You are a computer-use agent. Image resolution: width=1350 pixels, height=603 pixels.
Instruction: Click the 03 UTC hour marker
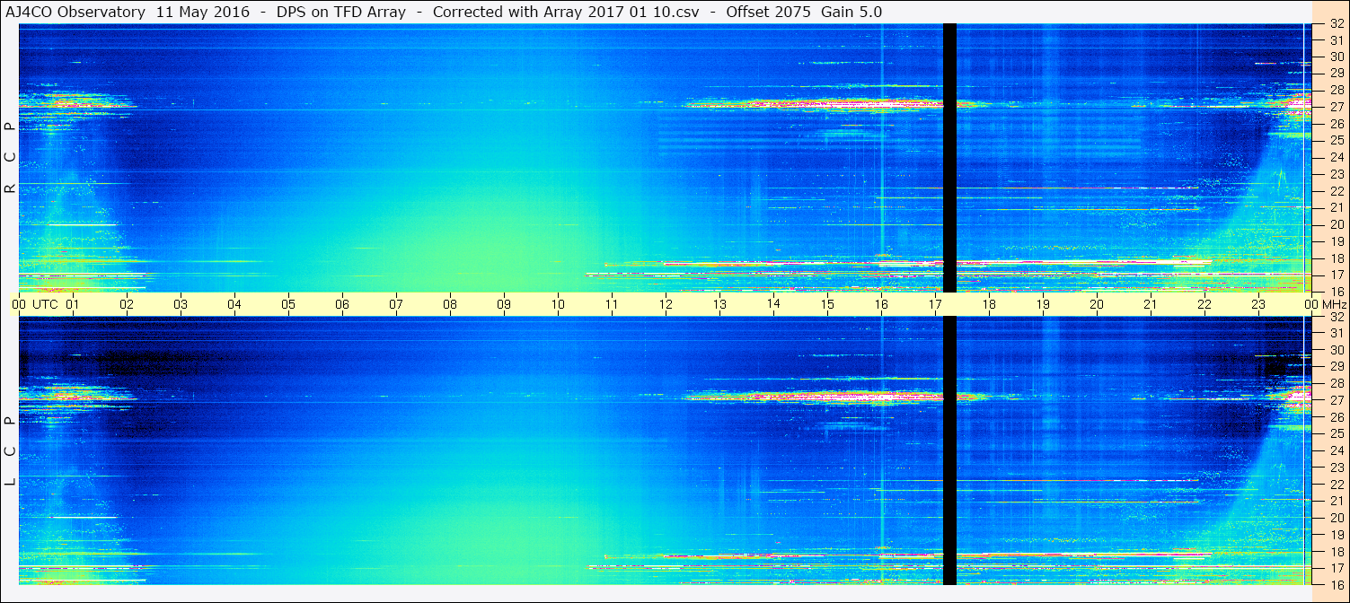coord(181,304)
